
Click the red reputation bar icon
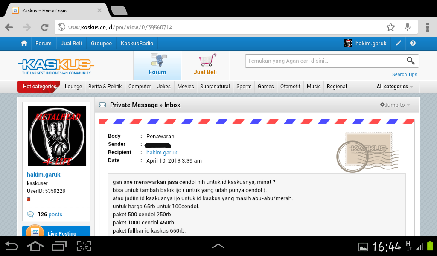click(29, 199)
